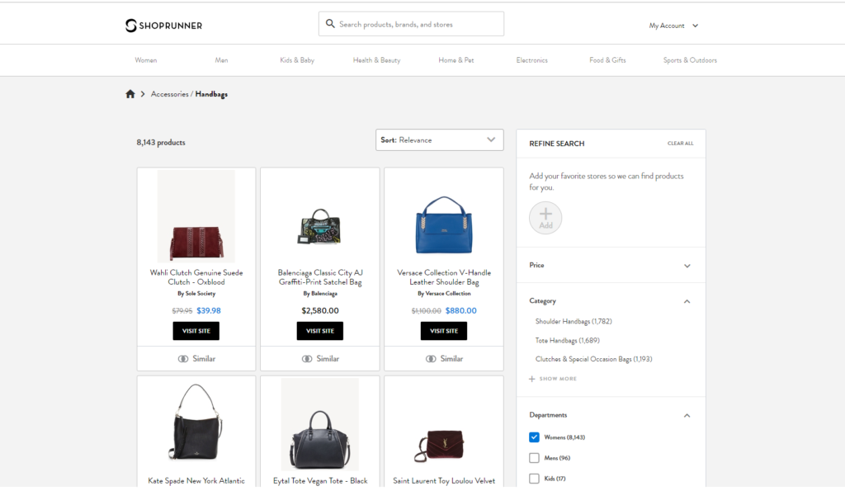The image size is (845, 491).
Task: Click Clear All in Refine Search
Action: [x=680, y=144]
